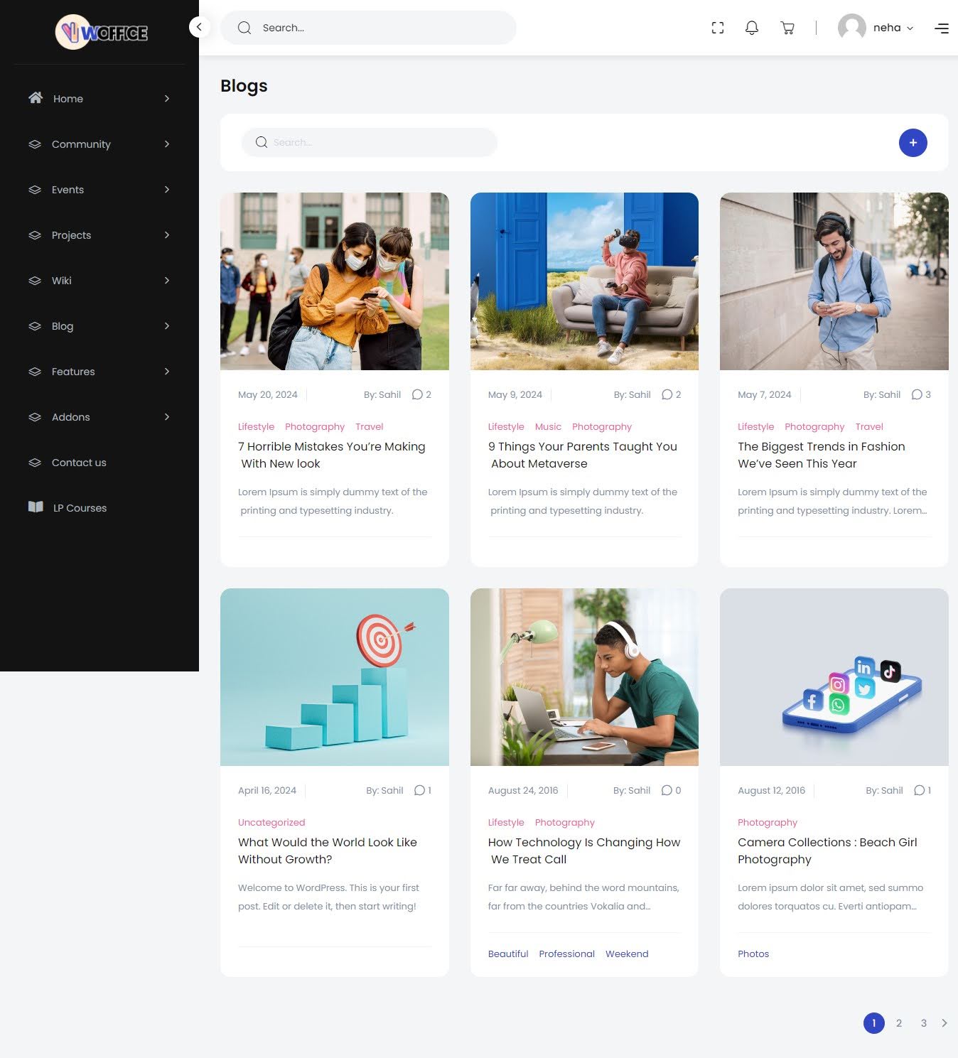
Task: Click the Uncategorized category link
Action: coord(271,822)
